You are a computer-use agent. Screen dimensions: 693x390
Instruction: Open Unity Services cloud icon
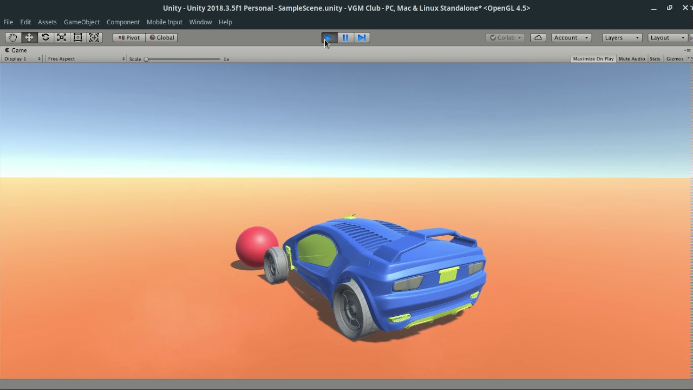click(x=538, y=37)
